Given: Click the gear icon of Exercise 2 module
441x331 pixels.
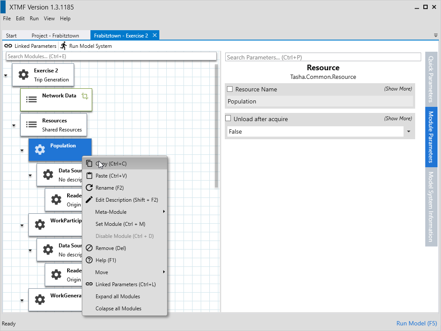Looking at the screenshot, I should pos(24,75).
